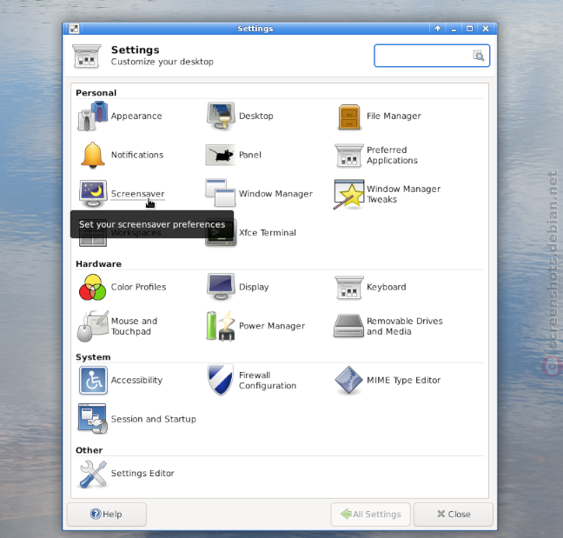Click Removable Drives and Media label
Screen dimensions: 563x538
pos(405,326)
